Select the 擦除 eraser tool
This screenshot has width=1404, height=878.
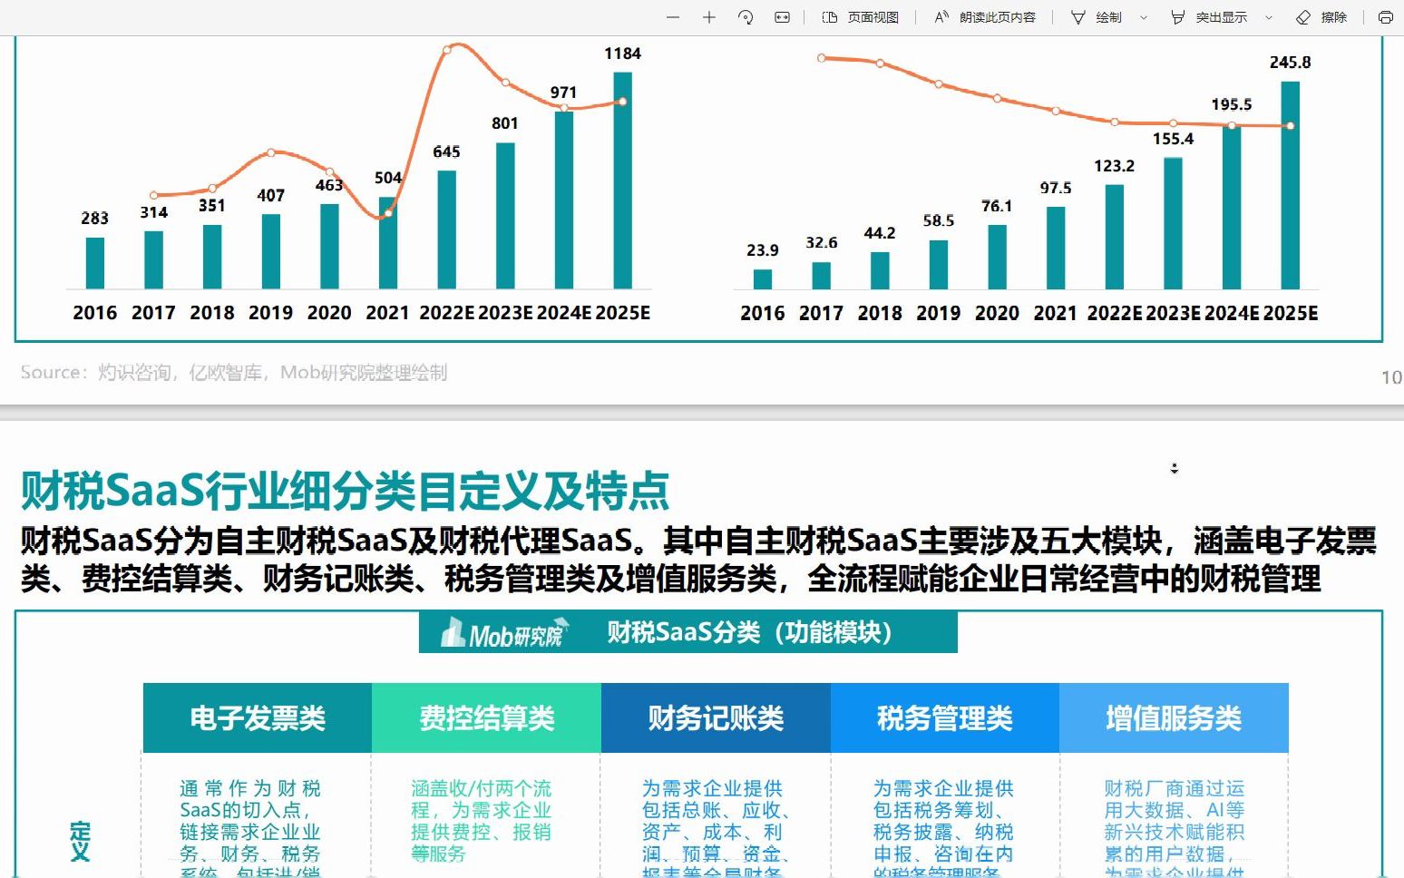pos(1321,17)
